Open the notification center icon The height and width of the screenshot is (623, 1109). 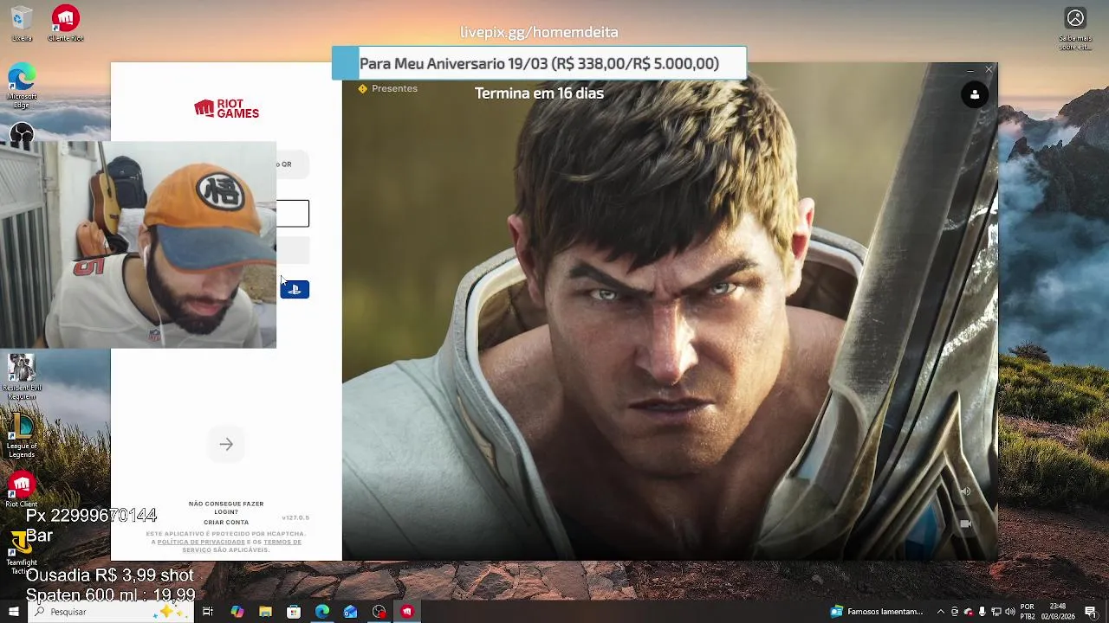(1091, 612)
